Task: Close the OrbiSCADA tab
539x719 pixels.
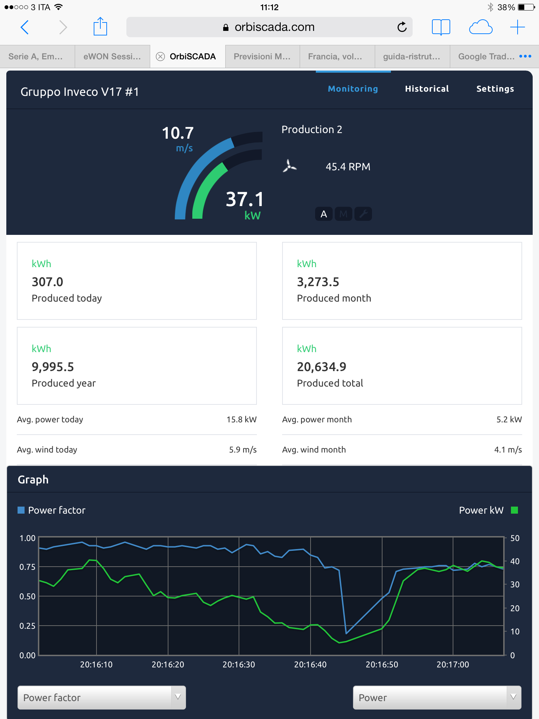Action: pyautogui.click(x=160, y=57)
